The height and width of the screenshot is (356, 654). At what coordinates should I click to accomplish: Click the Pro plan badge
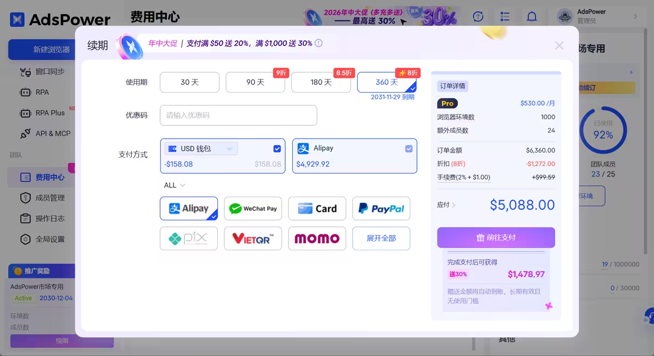coord(447,104)
